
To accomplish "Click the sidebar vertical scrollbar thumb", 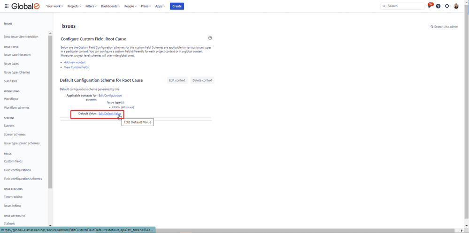I will [x=50, y=112].
